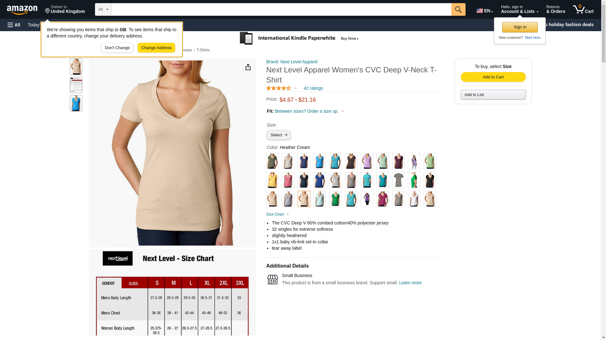606x340 pixels.
Task: Click the Add to Cart button
Action: [493, 77]
